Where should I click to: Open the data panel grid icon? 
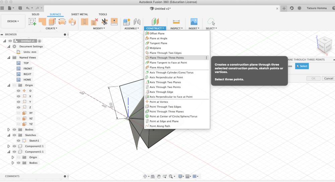tap(2, 8)
